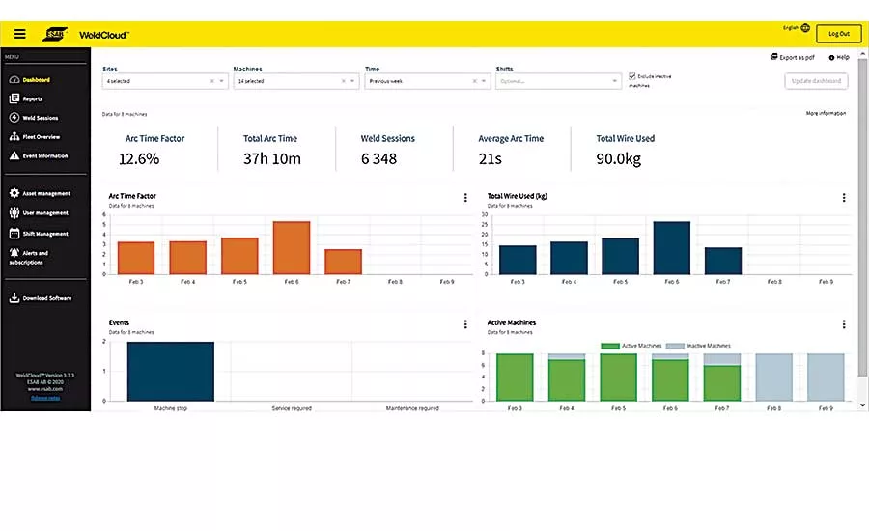Screen dimensions: 869x531
Task: Click the page vertical scrollbar
Action: coord(862,216)
